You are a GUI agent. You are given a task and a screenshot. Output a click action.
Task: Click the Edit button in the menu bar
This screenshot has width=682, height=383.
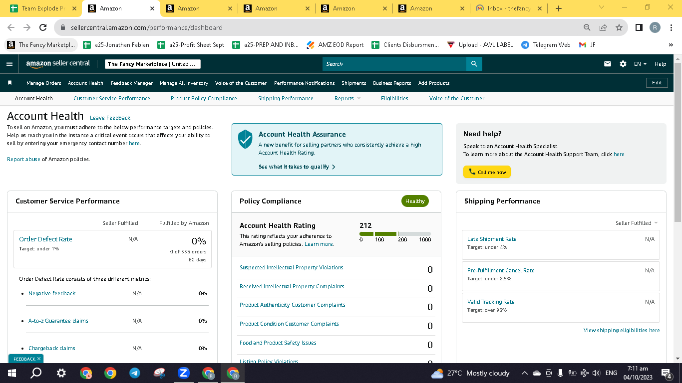pyautogui.click(x=657, y=83)
